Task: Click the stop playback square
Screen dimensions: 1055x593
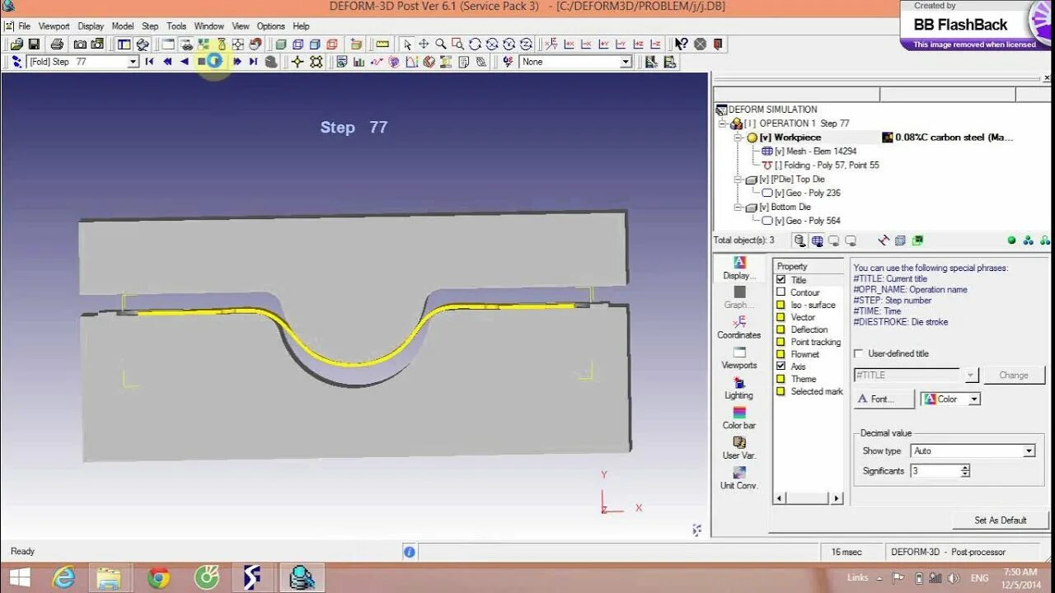Action: (x=201, y=62)
